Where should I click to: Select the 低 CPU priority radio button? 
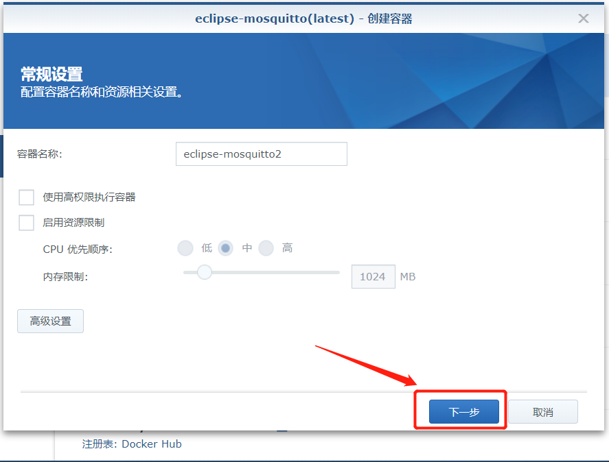point(185,248)
